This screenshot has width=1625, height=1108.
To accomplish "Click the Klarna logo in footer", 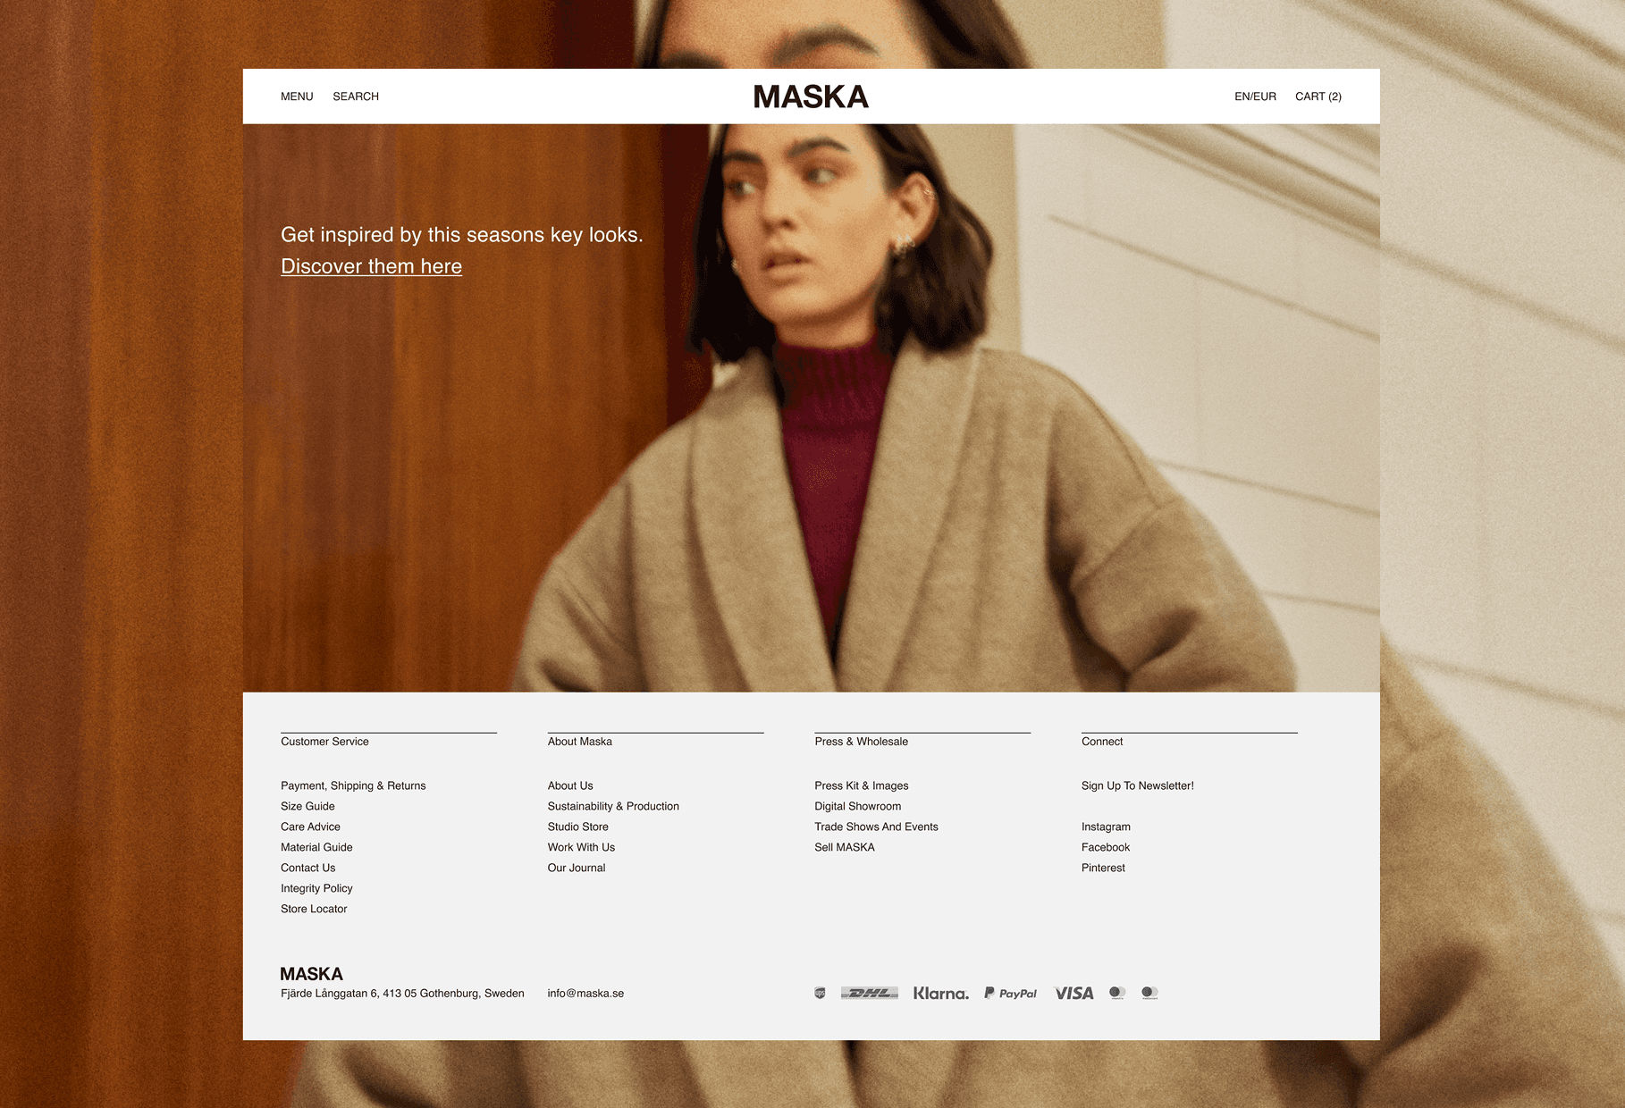I will (940, 993).
